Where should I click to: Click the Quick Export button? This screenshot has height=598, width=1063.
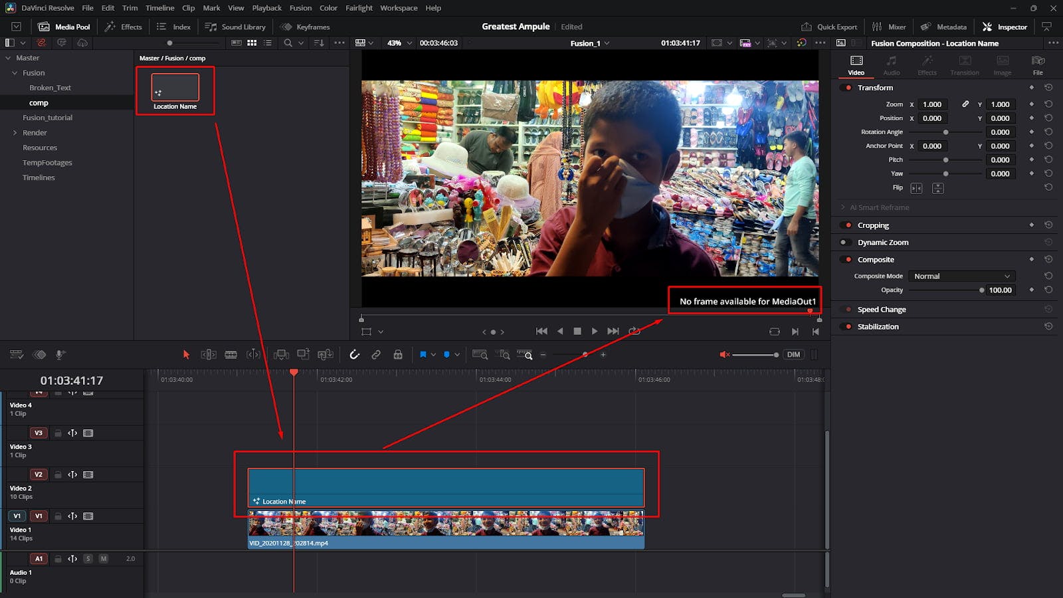(829, 27)
